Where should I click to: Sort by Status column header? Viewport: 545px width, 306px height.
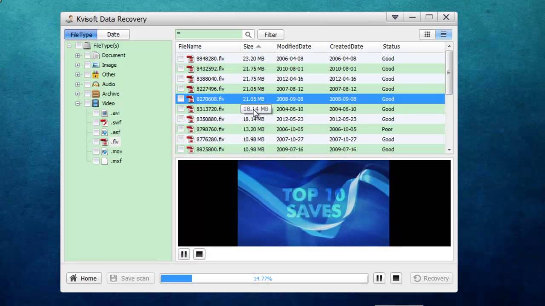click(412, 46)
